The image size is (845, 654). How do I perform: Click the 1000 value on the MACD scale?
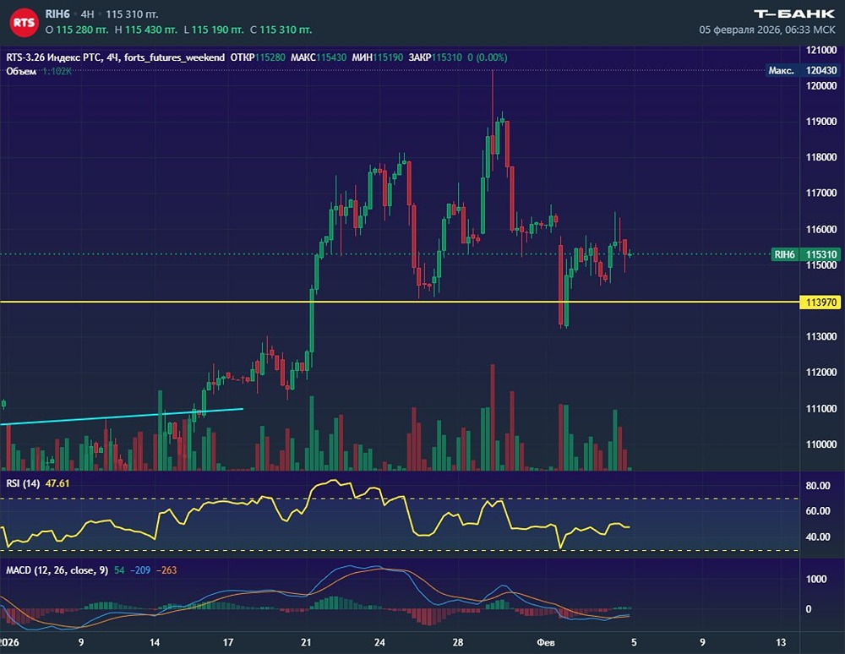817,579
